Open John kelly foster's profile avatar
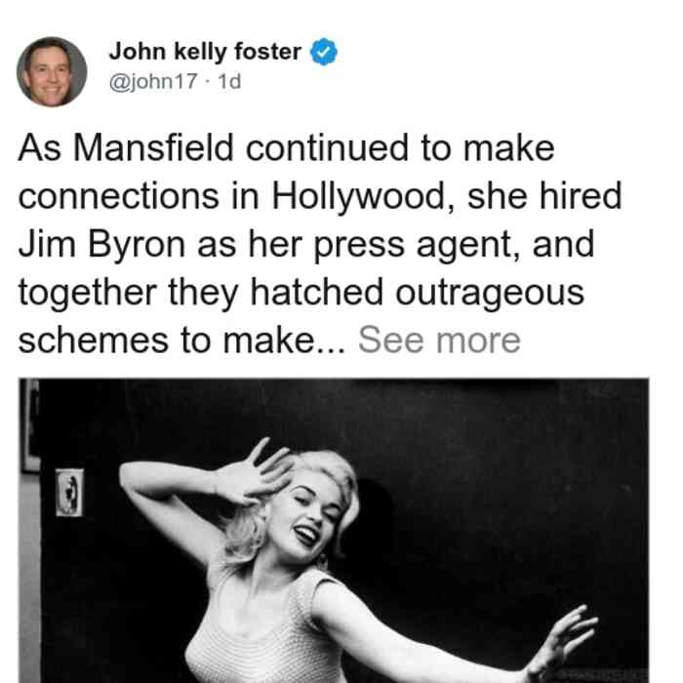683x683 pixels. (x=52, y=72)
